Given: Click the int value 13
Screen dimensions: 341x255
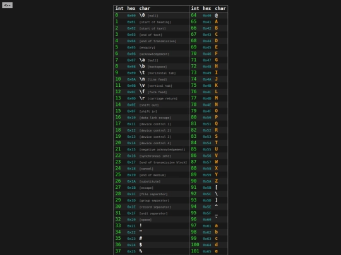Looking at the screenshot, I should pos(118,98).
